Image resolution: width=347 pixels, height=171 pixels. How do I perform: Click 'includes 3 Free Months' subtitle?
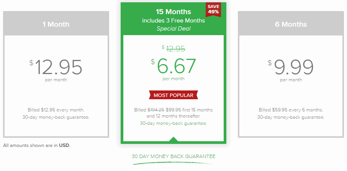click(173, 21)
